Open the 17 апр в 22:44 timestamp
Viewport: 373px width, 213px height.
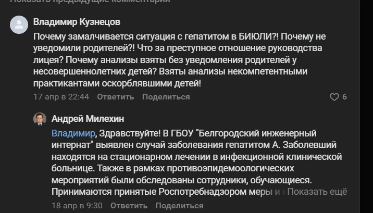click(x=61, y=97)
